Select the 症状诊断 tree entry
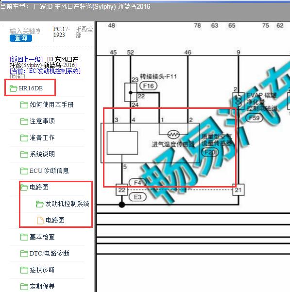Screen dimensions: 290x292 42,270
